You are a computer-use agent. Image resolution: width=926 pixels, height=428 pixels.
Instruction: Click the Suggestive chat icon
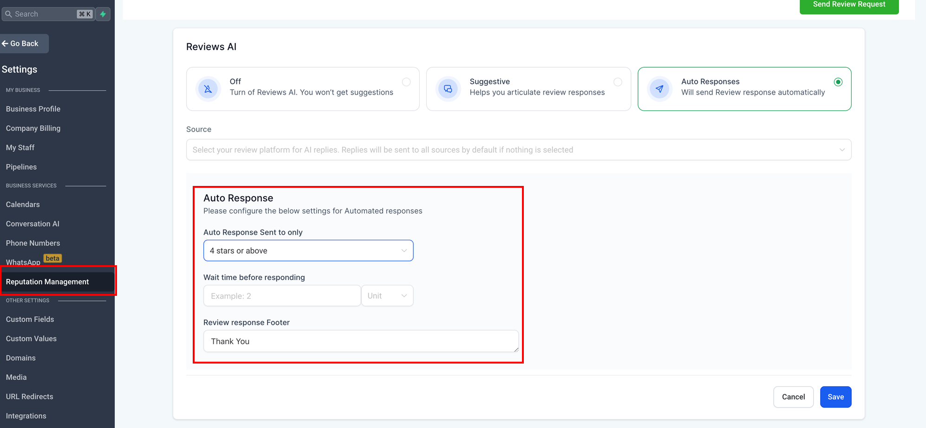[x=448, y=89]
